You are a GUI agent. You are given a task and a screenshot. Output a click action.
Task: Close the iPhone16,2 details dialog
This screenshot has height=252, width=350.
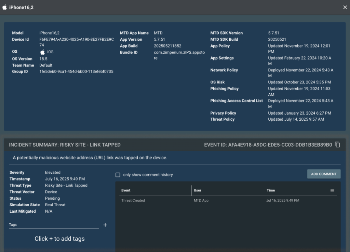[x=345, y=7]
